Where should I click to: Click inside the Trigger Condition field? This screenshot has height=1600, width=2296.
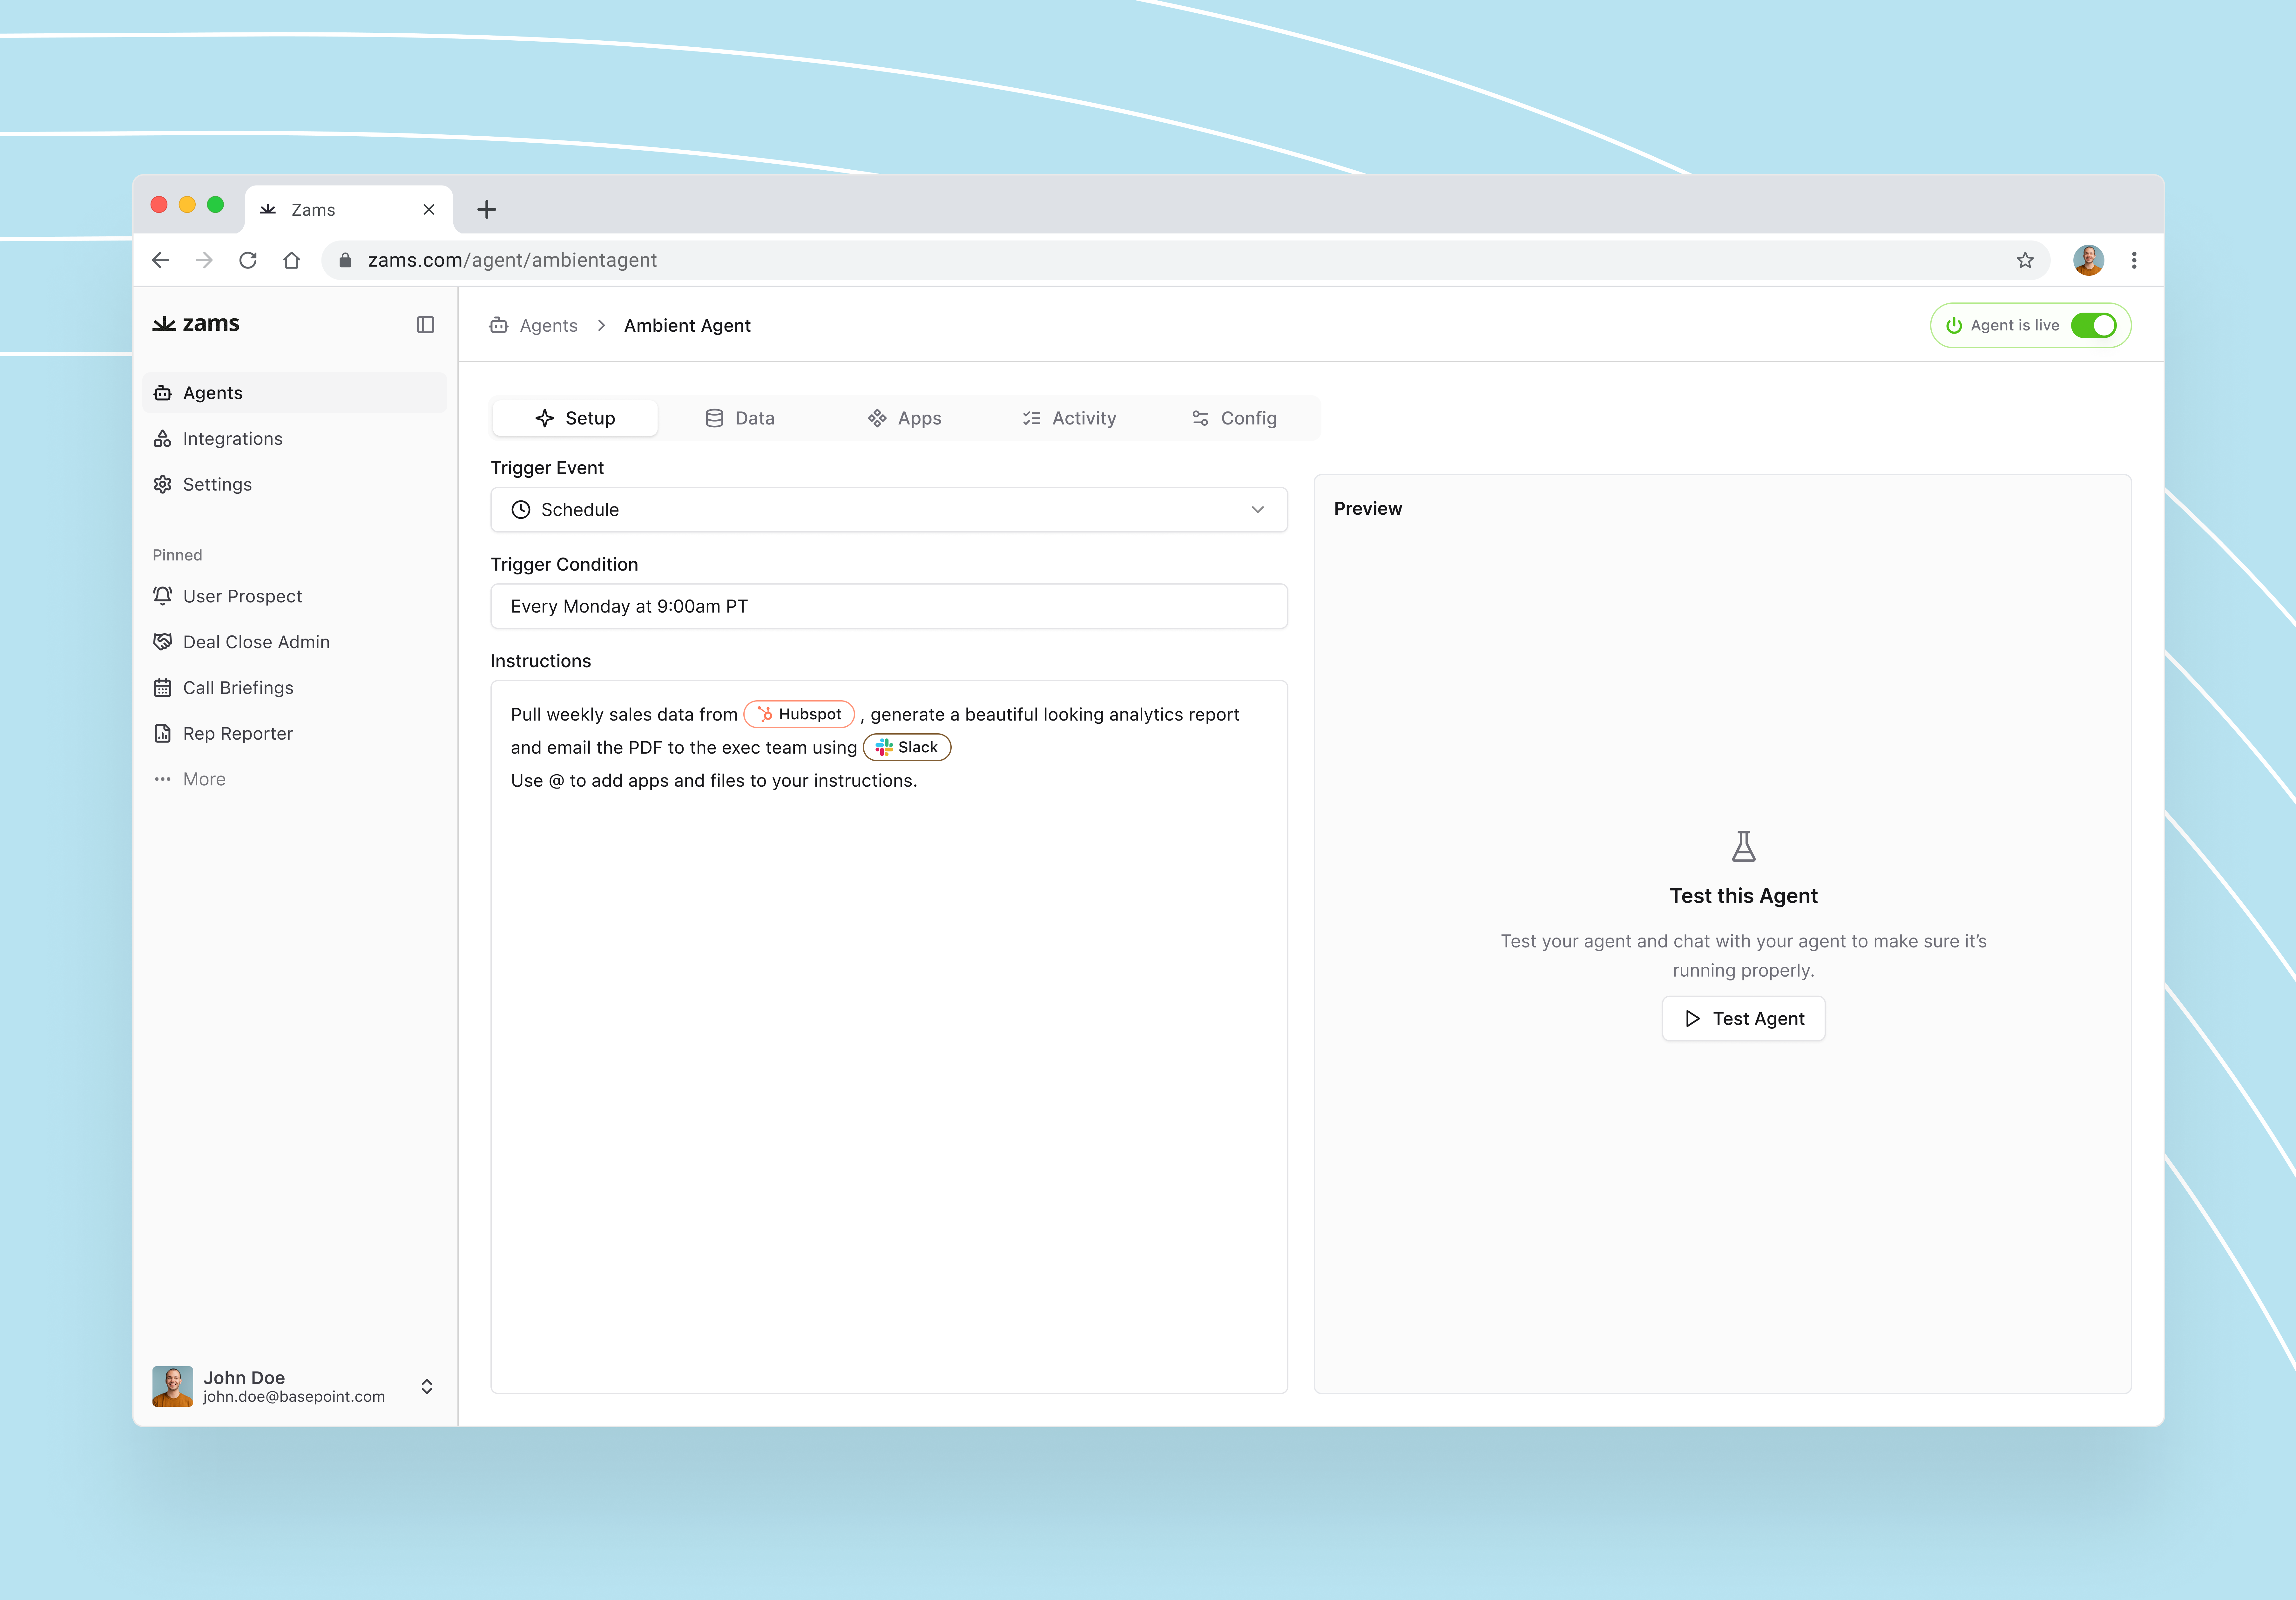point(888,606)
